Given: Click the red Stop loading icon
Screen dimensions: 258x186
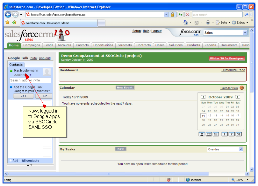Looking at the screenshot, I should [187, 15].
